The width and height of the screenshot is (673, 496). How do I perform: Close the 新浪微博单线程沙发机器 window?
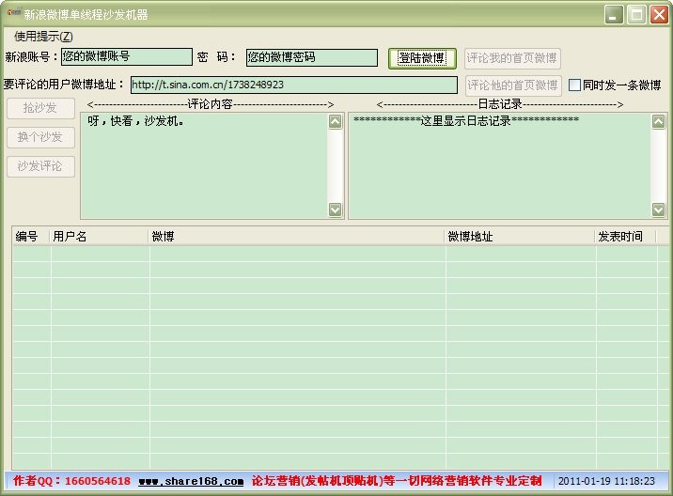[x=659, y=15]
